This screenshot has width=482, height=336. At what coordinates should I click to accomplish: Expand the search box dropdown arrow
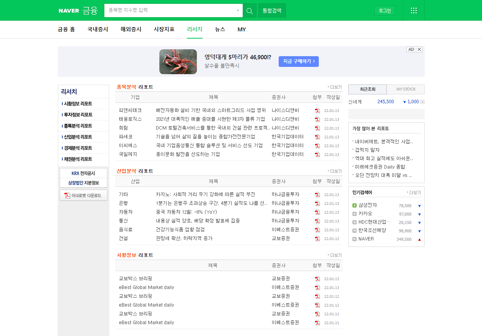(238, 11)
